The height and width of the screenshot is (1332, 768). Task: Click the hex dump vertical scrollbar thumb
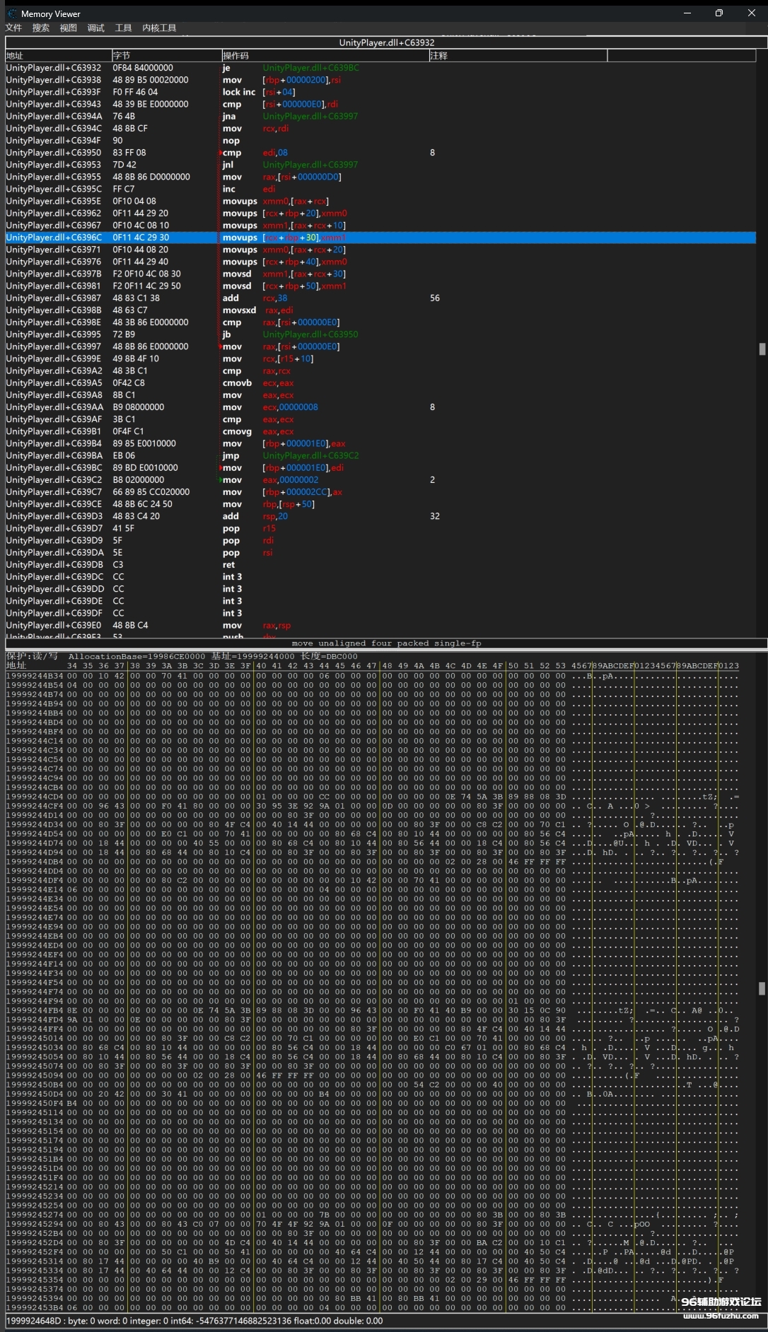click(x=762, y=988)
